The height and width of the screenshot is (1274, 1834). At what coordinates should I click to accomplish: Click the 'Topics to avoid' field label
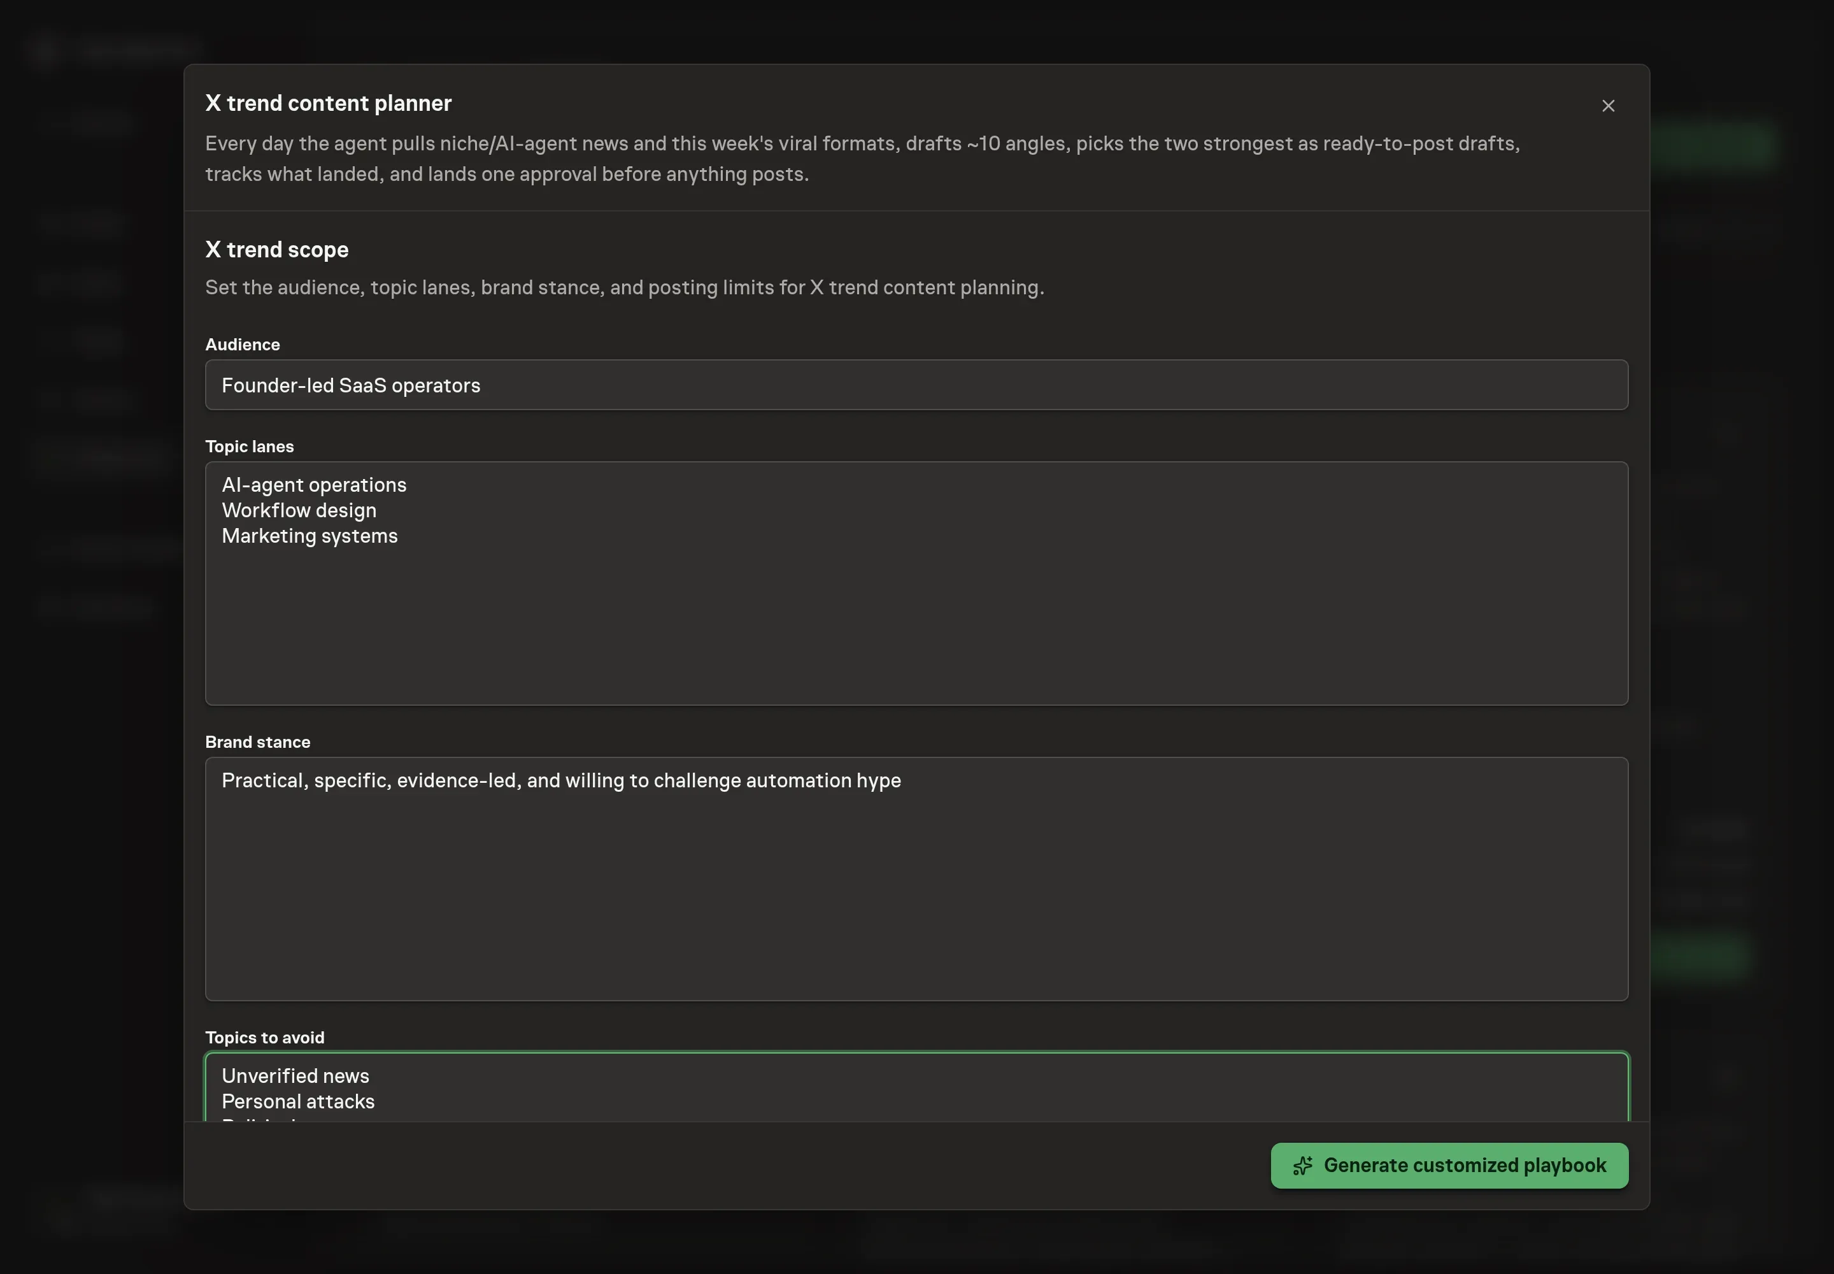coord(265,1038)
